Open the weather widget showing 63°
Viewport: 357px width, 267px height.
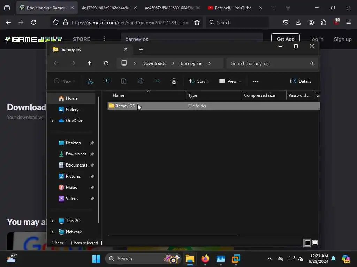coord(12,259)
